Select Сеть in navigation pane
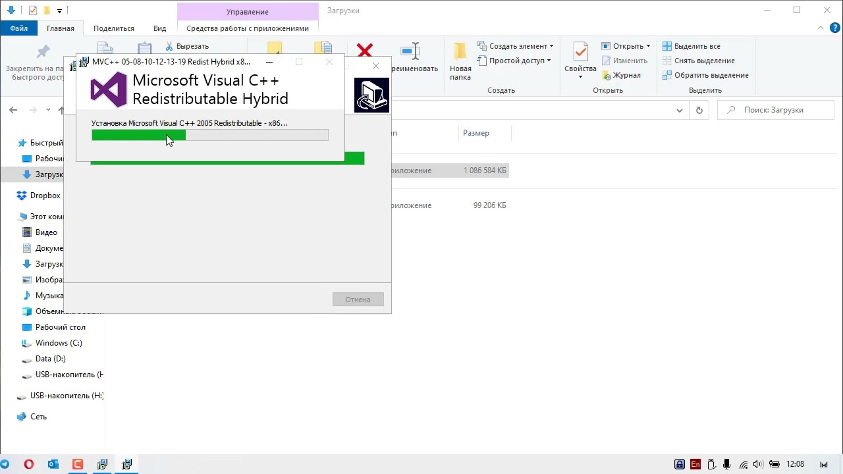843x474 pixels. pyautogui.click(x=38, y=417)
